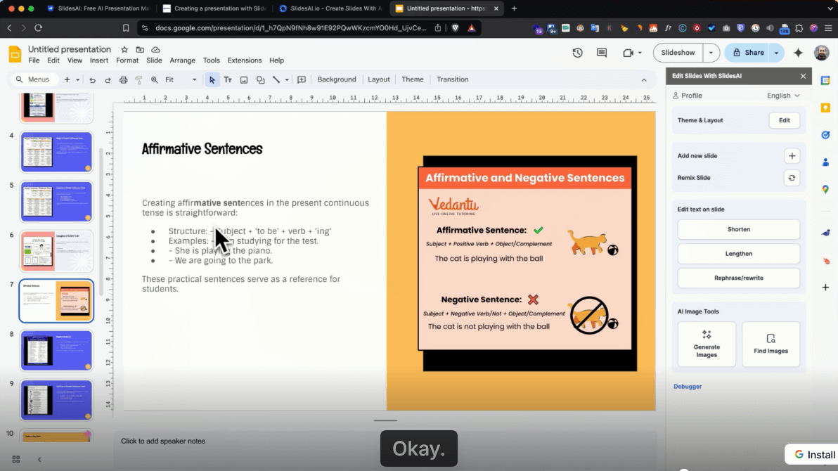Select slide 5 thumbnail in filmstrip
Image resolution: width=838 pixels, height=471 pixels.
56,201
